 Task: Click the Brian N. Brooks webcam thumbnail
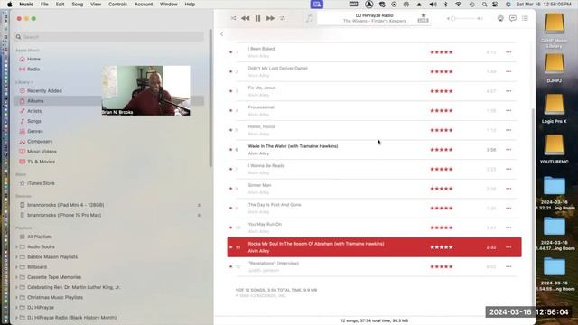point(146,90)
